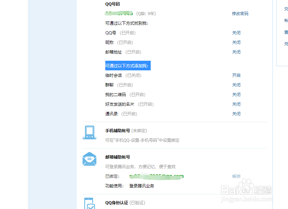288x209 pixels.
Task: Click 可登录腾讯业务 description text
Action: tap(140, 167)
